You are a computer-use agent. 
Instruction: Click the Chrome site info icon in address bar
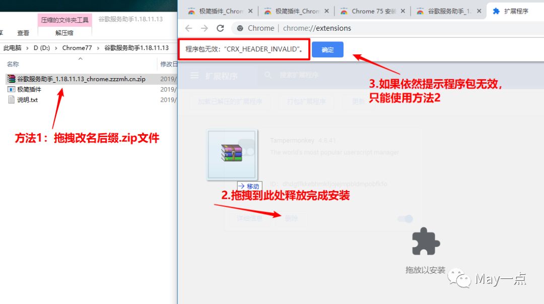240,28
